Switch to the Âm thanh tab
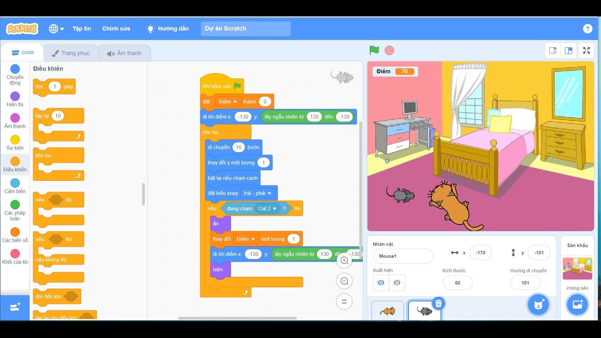Image resolution: width=601 pixels, height=338 pixels. (124, 53)
